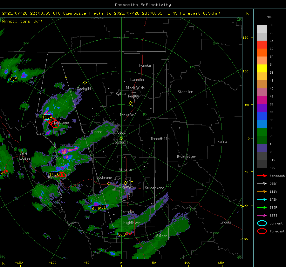The image size is (286, 267).
Task: Select the RedDeer label
Action: point(135,96)
